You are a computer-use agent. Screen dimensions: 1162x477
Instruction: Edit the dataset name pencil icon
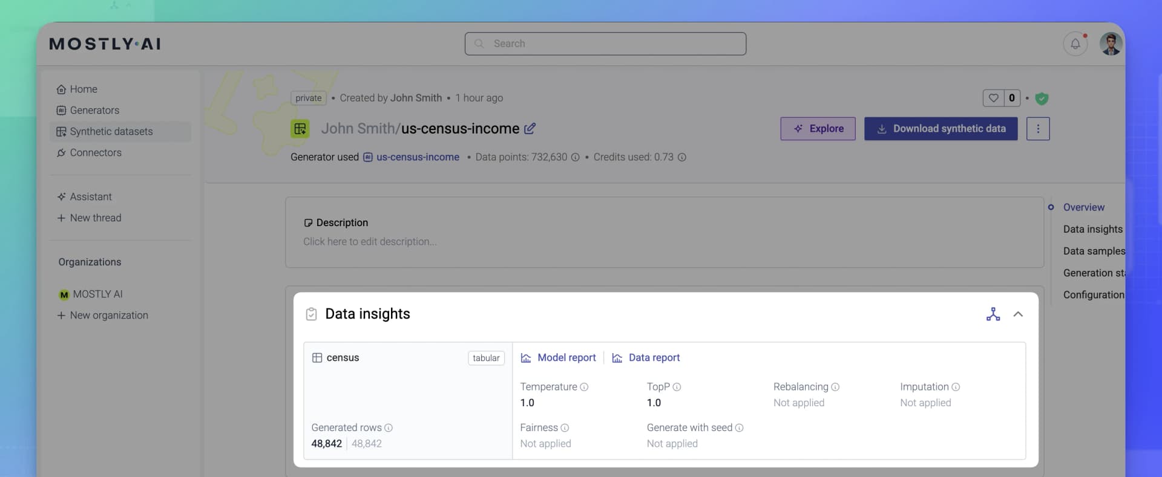tap(530, 128)
